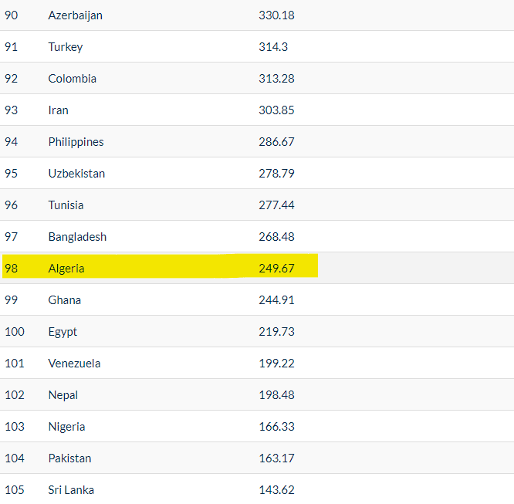Select the Turkey row's value 314.3
514x504 pixels.
273,47
